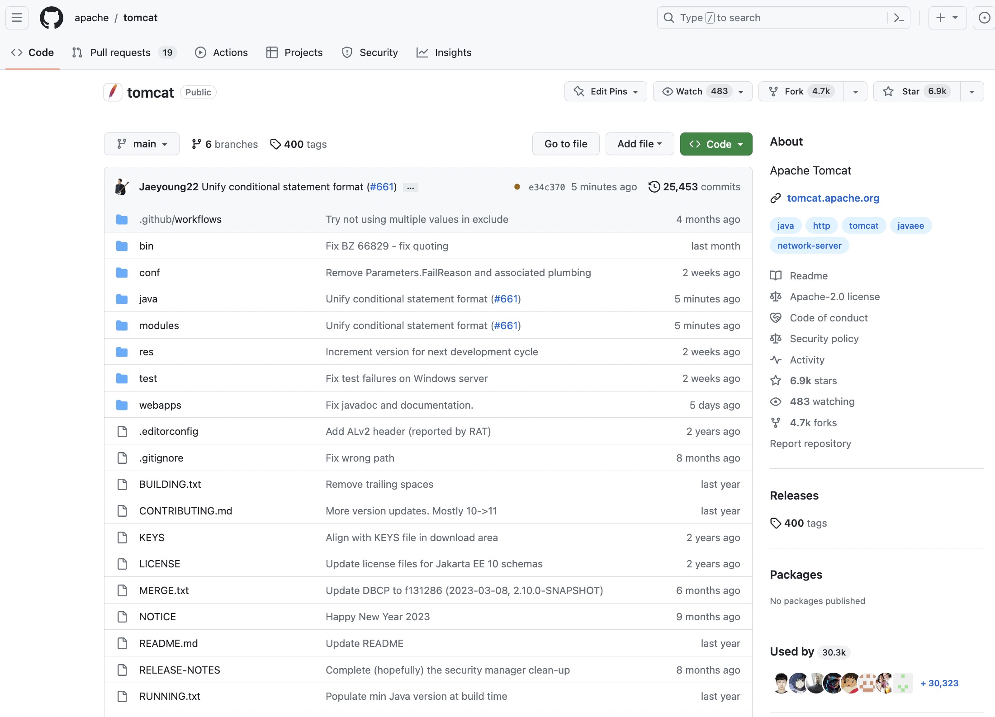Image resolution: width=995 pixels, height=717 pixels.
Task: Click the issues circle icon top right
Action: coord(984,18)
